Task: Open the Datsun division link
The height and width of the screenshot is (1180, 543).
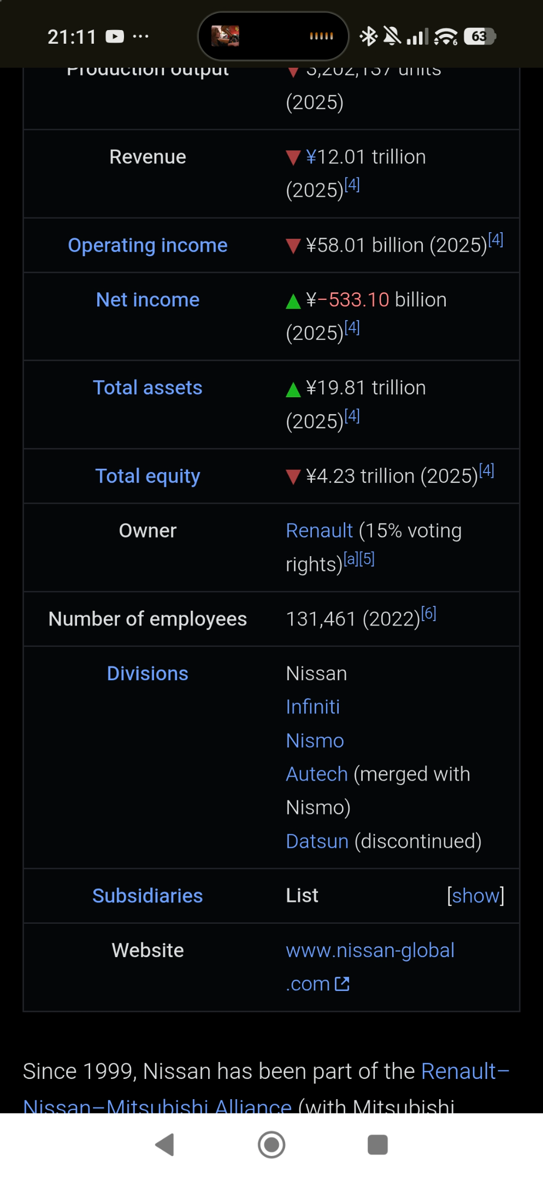Action: (317, 841)
